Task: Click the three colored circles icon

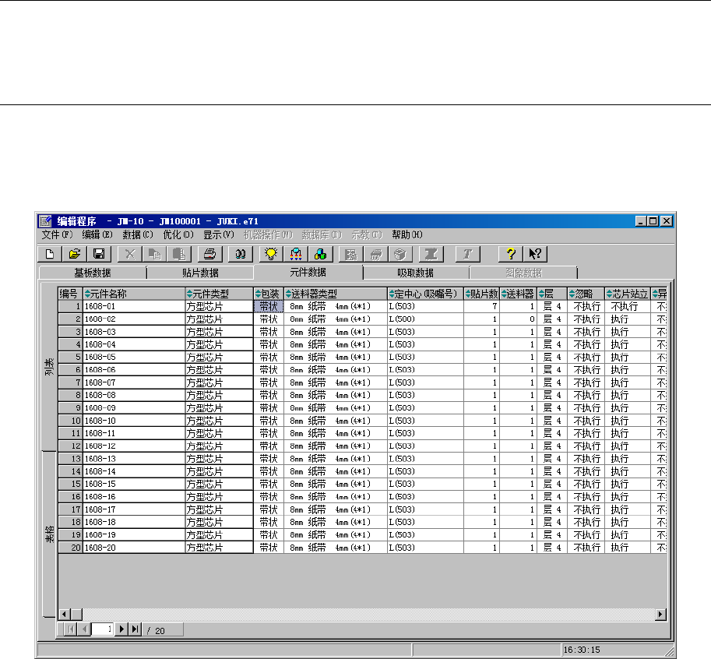Action: [320, 254]
